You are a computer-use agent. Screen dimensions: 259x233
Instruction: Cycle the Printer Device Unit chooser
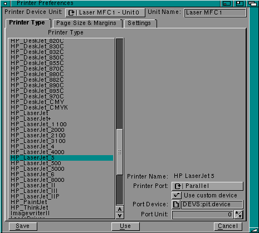click(x=105, y=13)
